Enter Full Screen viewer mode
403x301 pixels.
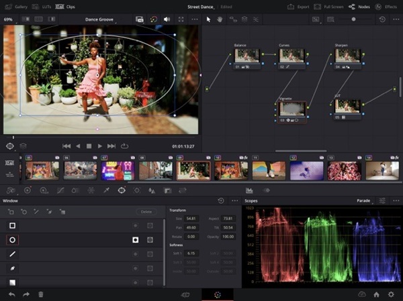(326, 6)
